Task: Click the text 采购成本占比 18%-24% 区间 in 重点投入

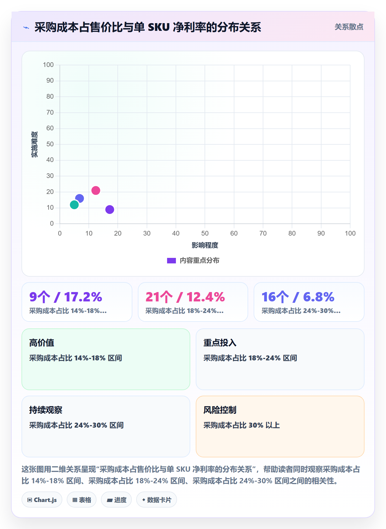Action: tap(250, 358)
